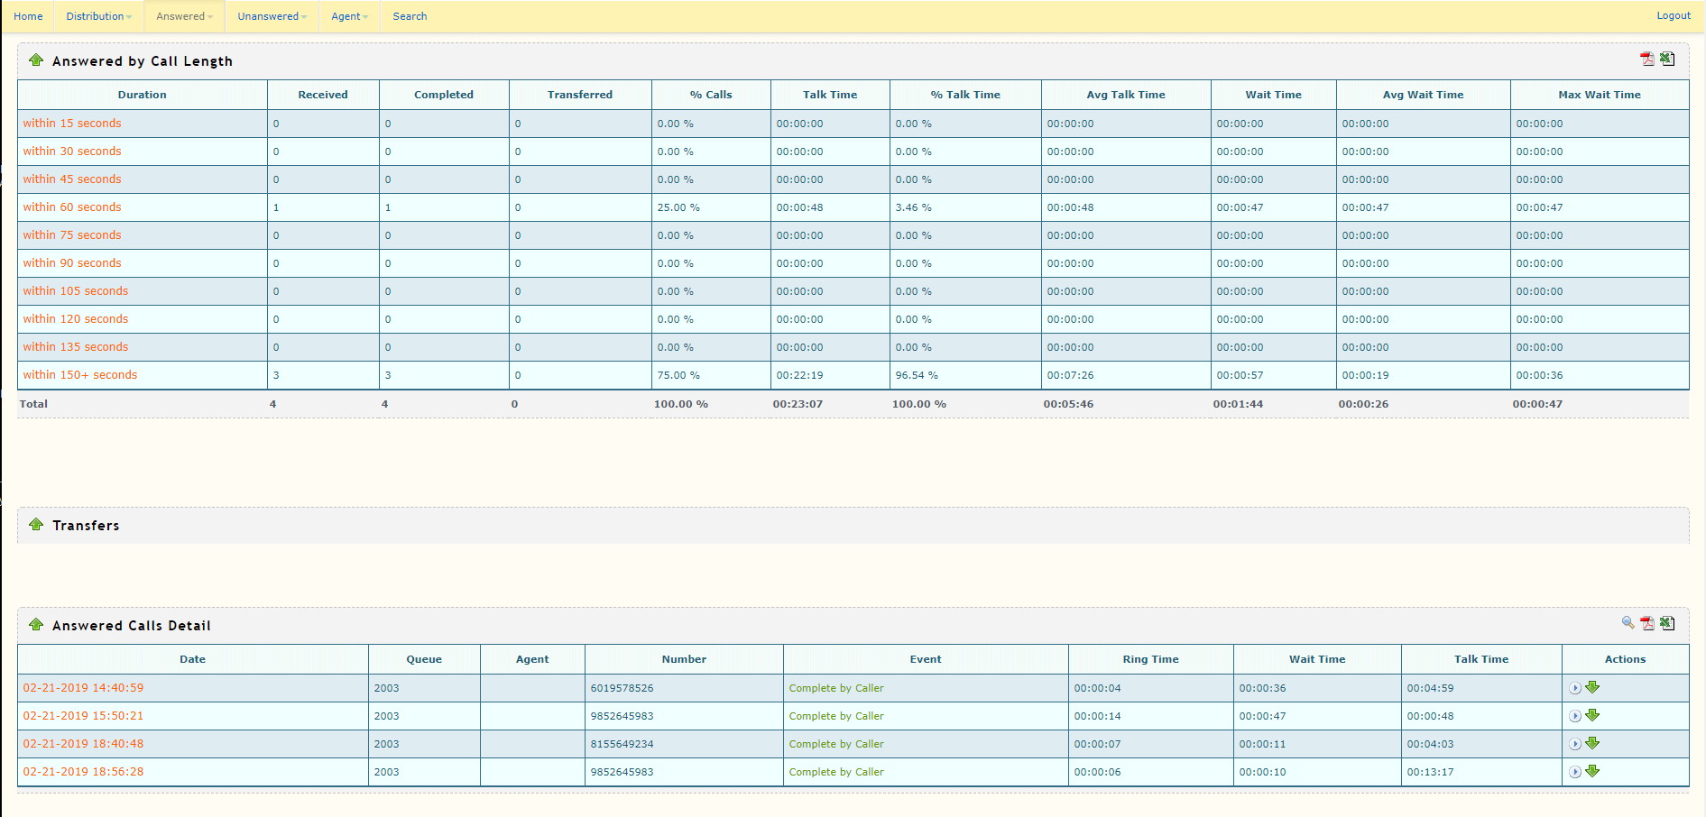Collapse the Answered by Call Length section

(36, 60)
